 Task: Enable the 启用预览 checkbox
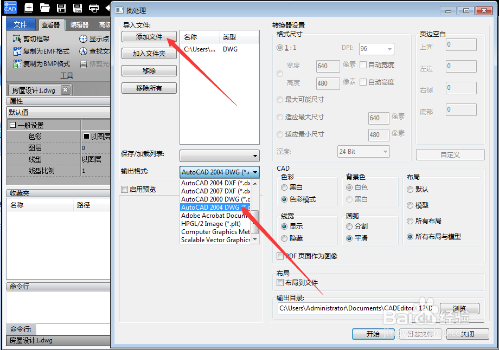124,190
